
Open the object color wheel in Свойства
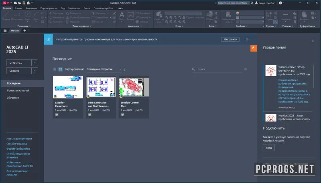coord(238,13)
